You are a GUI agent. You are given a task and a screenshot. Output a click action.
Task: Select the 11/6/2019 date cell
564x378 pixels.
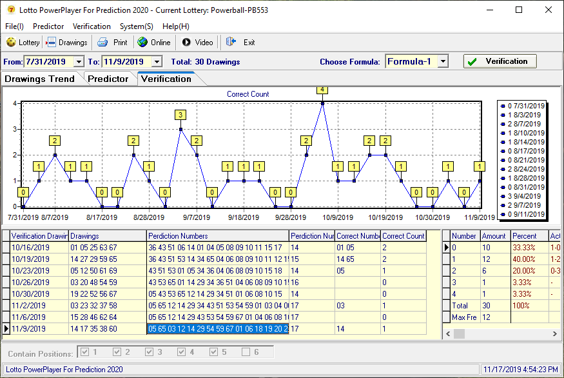[39, 317]
